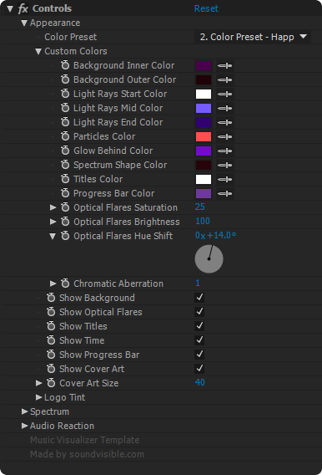Toggle stopwatch for Show Cover Art

click(x=51, y=369)
